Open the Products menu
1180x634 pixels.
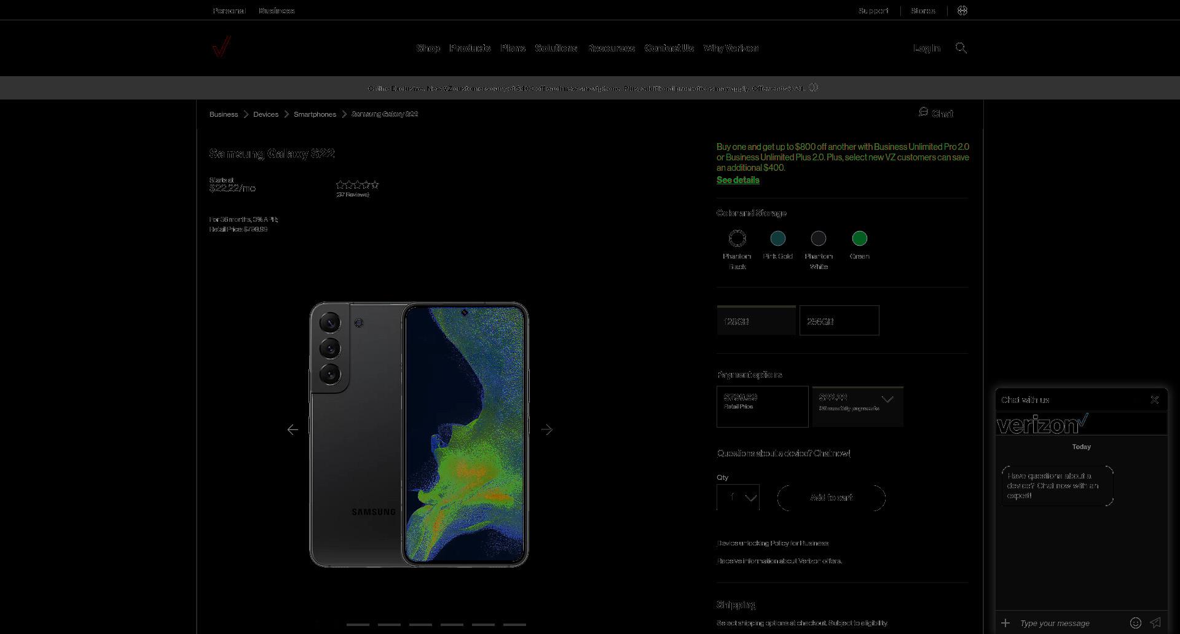[x=470, y=48]
